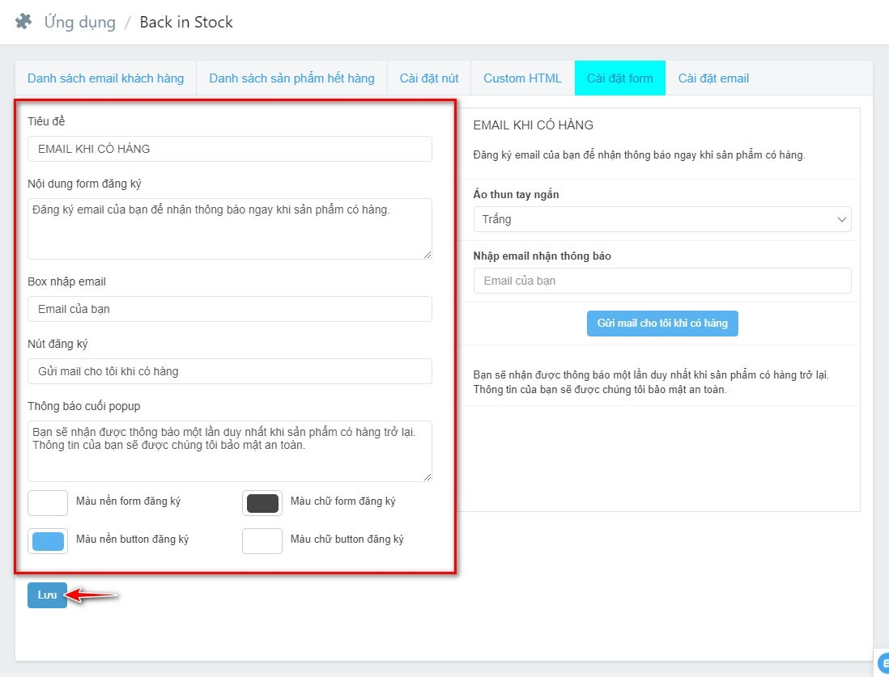889x677 pixels.
Task: Switch to Danh sách sản phẩm hết hàng tab
Action: click(x=291, y=78)
